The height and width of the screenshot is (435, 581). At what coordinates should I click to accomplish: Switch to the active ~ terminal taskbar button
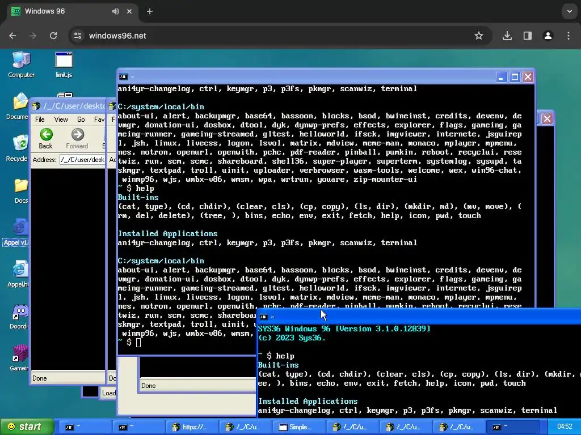tap(512, 427)
